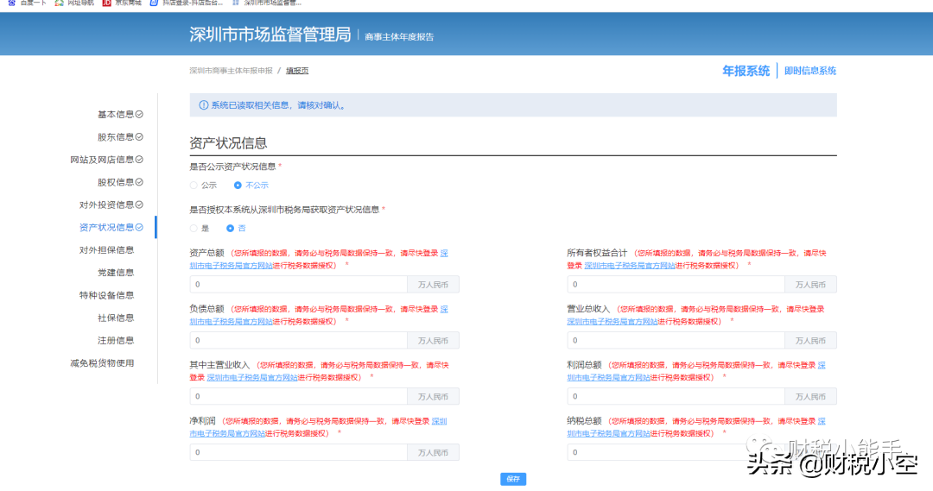Viewport: 933px width, 491px height.
Task: Go to 股权信息 section
Action: point(116,182)
